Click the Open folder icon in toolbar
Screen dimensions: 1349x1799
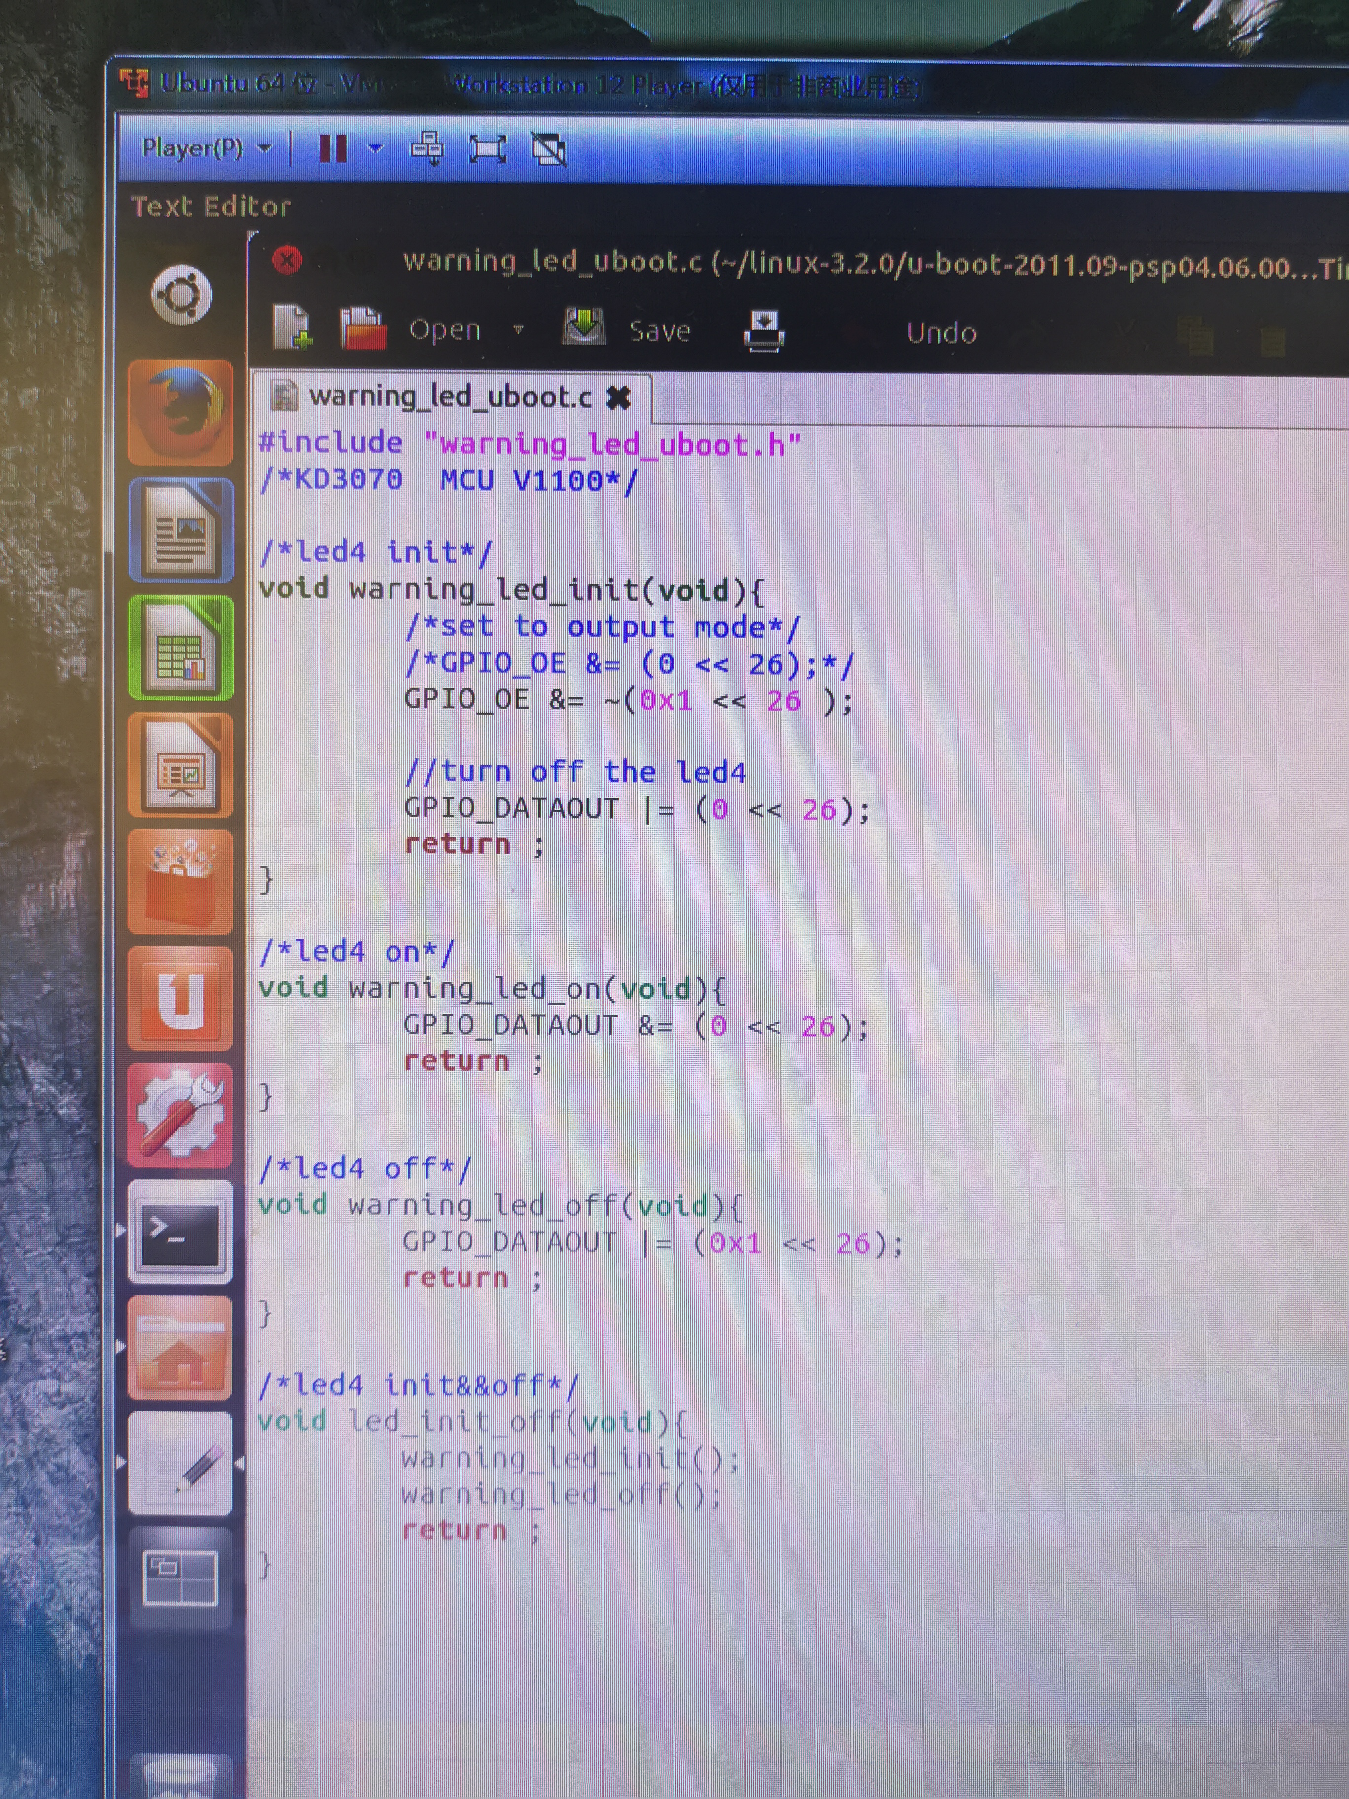(363, 328)
